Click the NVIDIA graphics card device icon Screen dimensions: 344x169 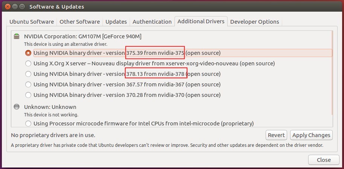tap(17, 36)
